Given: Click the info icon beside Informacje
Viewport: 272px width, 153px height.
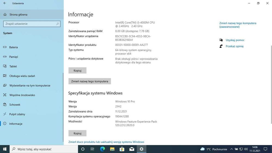Looking at the screenshot, I should tap(5, 124).
